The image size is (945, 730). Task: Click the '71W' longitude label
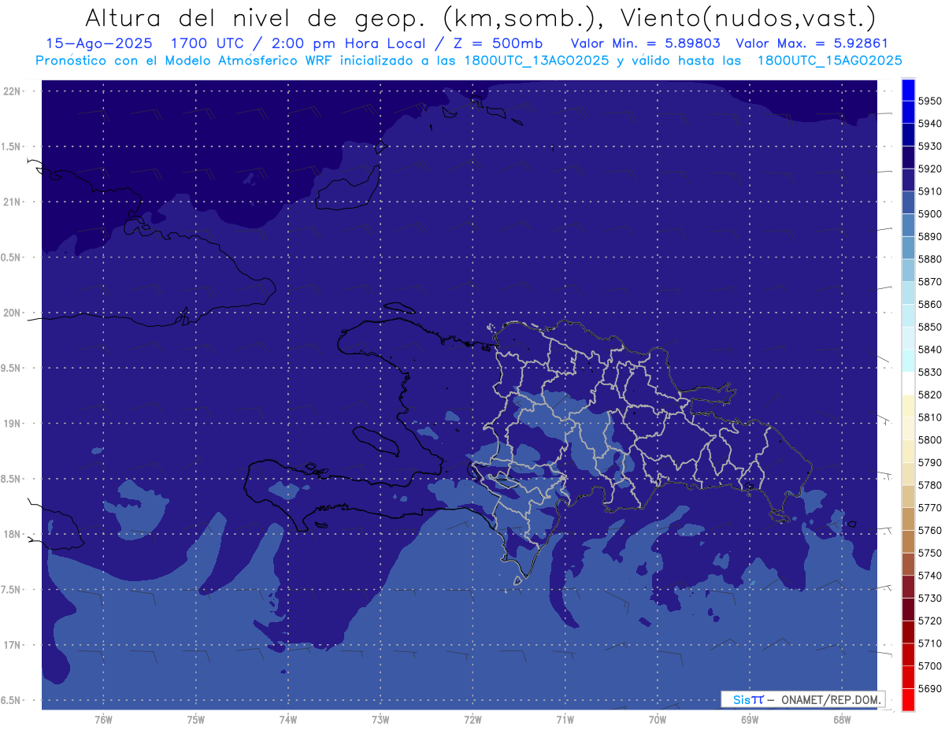click(x=565, y=720)
